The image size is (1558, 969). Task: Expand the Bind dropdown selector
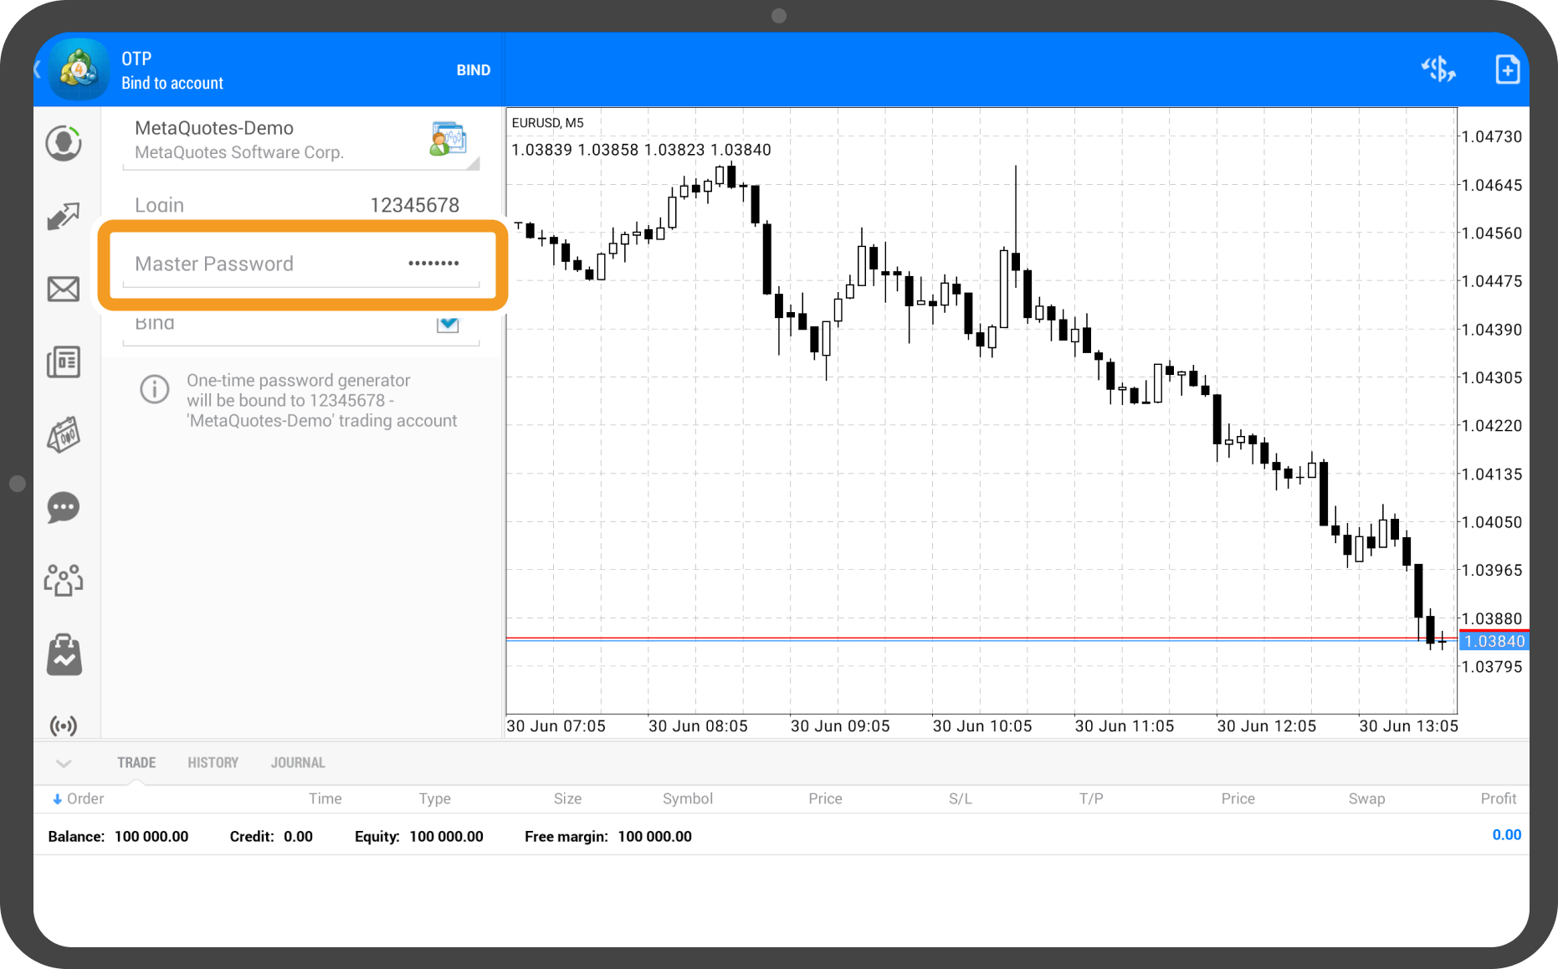point(448,324)
